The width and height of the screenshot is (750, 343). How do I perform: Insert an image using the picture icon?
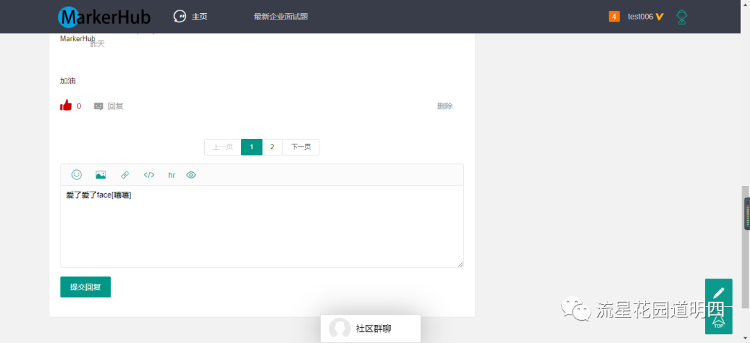pos(101,175)
